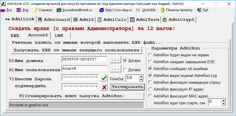Click heading Создать ярлык за 12 шагов
236x116 pixels.
pyautogui.click(x=92, y=29)
